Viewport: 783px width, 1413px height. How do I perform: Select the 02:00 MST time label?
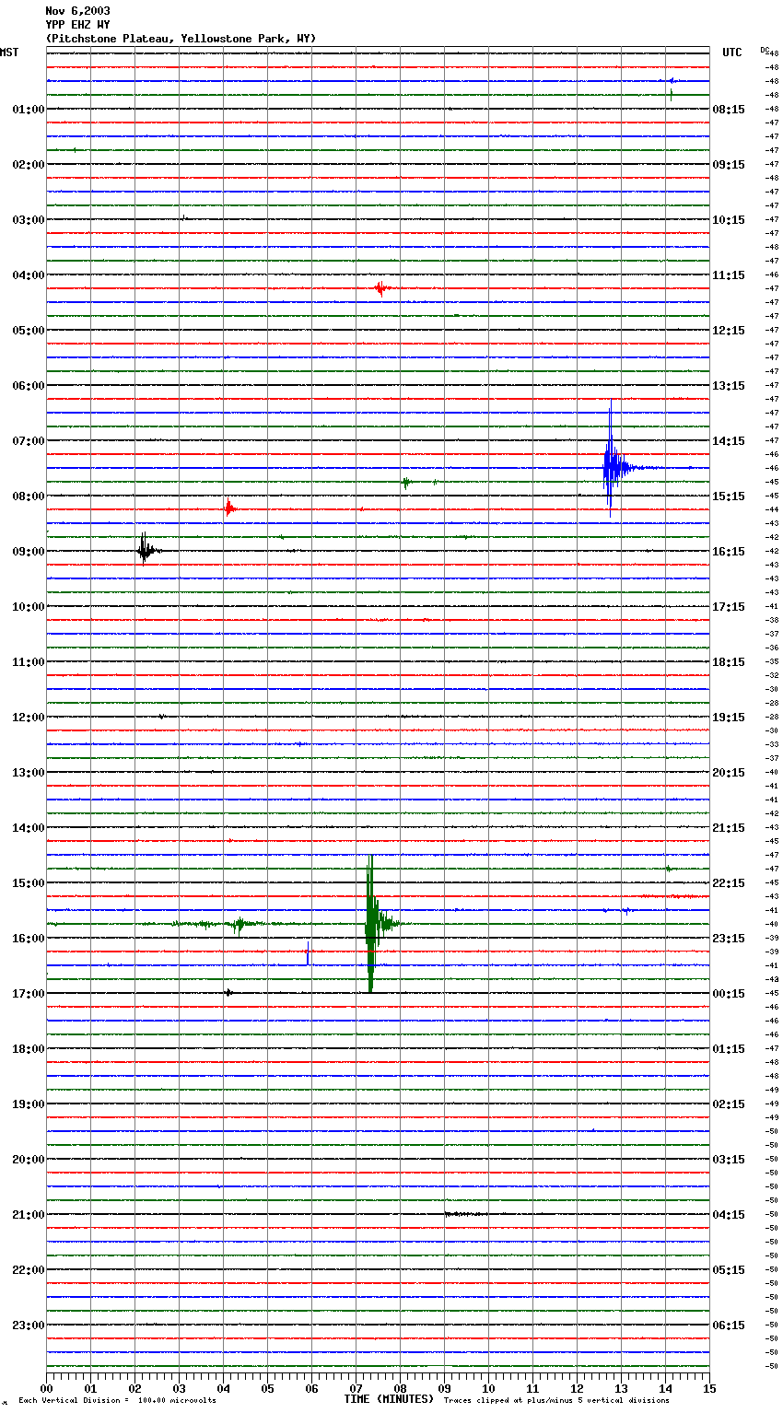[x=28, y=165]
